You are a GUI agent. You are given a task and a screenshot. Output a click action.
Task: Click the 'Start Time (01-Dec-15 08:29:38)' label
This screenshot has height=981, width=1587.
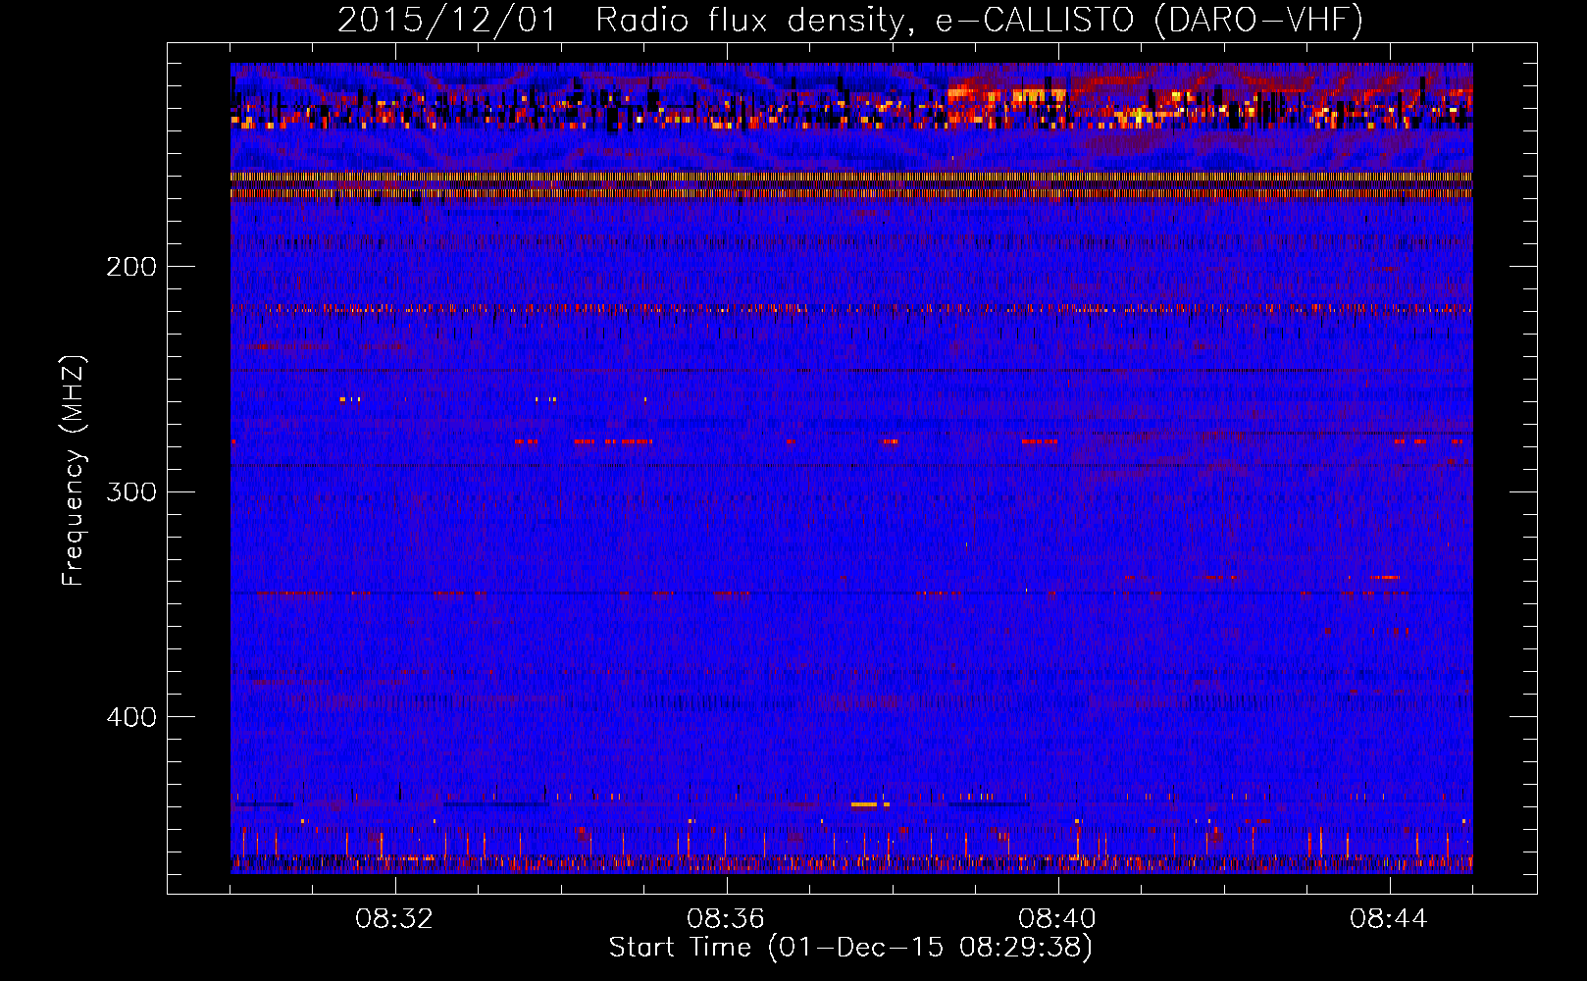[x=850, y=948]
